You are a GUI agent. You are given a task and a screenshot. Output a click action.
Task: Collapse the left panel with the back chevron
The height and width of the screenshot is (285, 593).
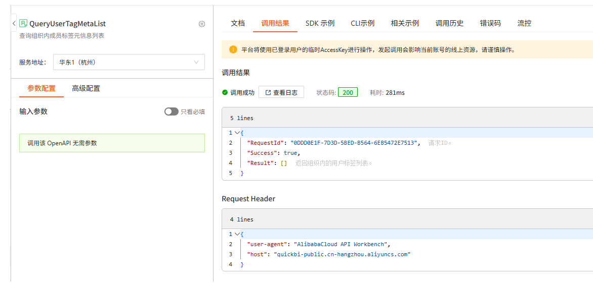14,23
